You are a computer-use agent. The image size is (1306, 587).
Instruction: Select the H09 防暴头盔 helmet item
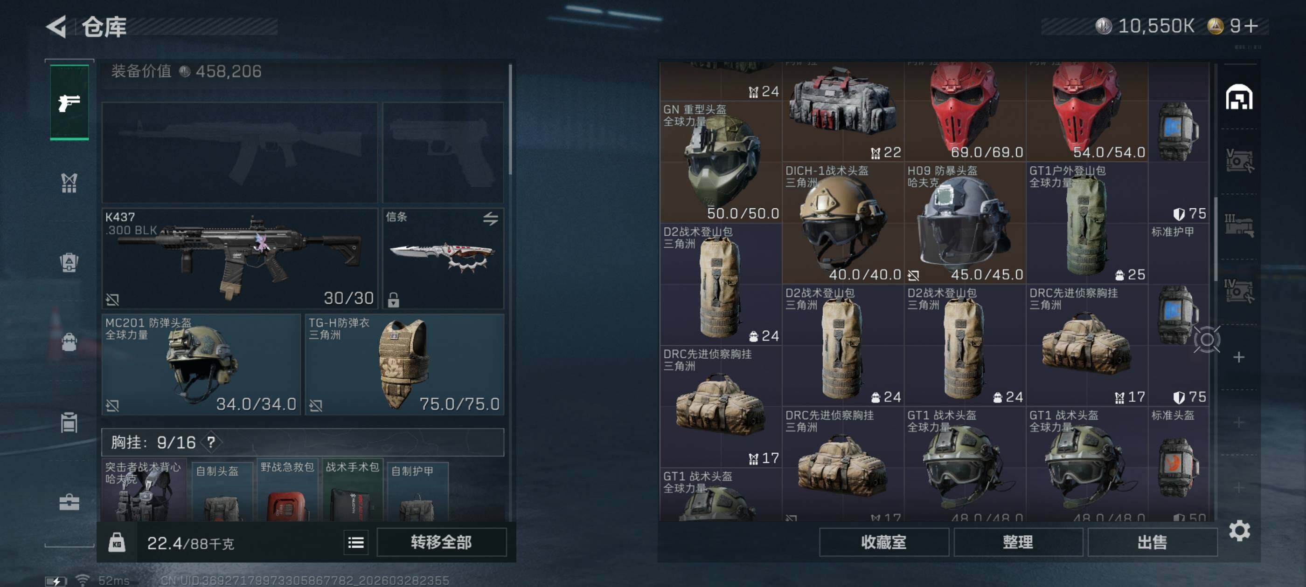point(965,223)
